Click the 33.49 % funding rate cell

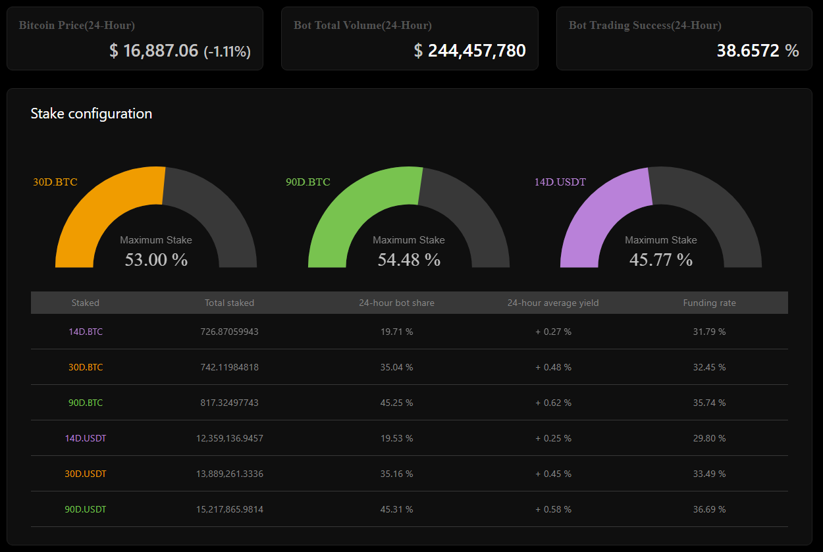pos(709,474)
